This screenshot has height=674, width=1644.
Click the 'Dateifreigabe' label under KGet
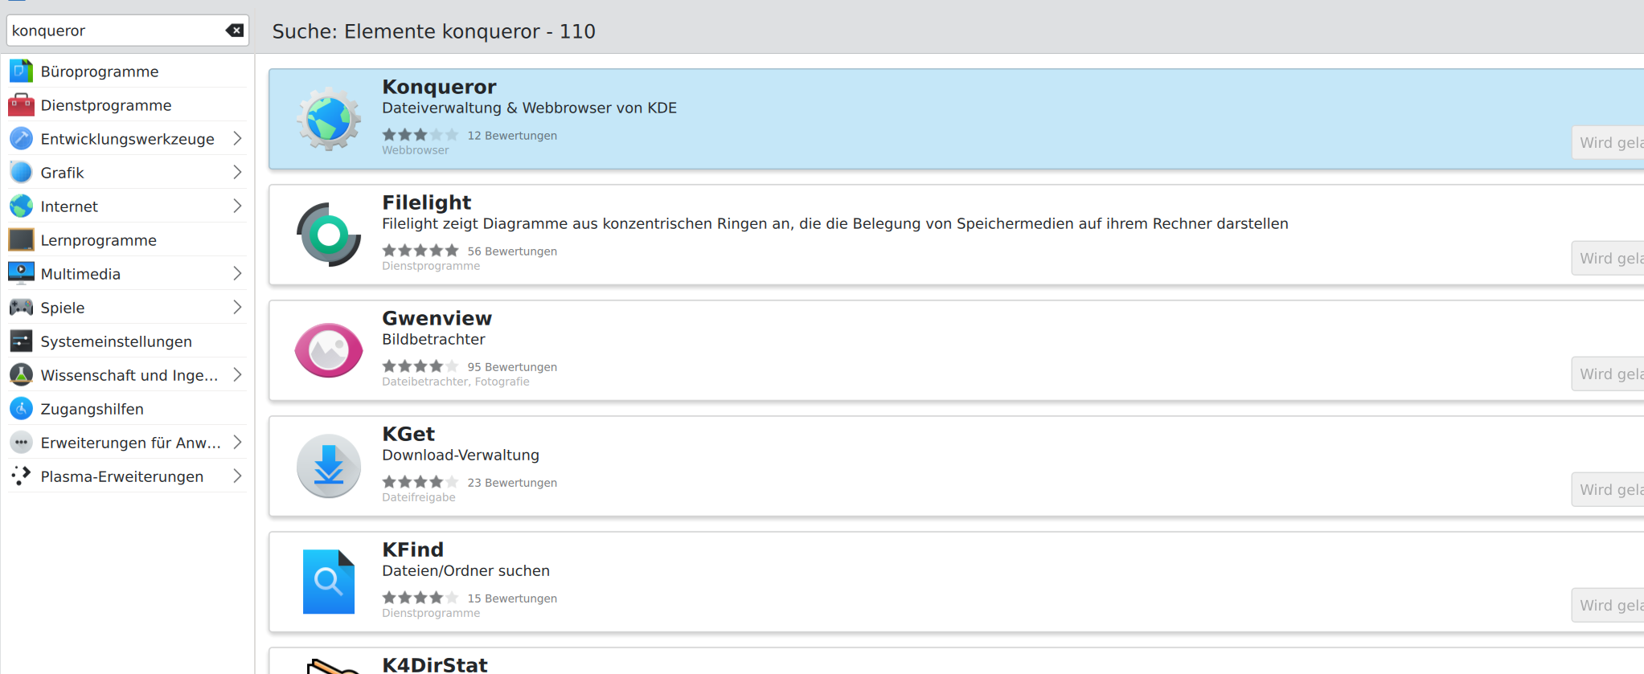(x=419, y=497)
